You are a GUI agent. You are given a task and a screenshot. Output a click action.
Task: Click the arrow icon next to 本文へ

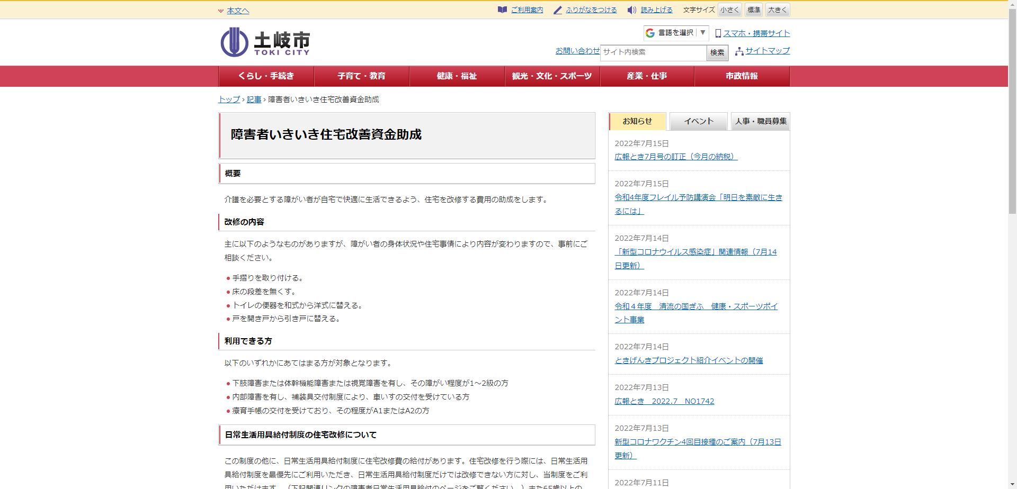pos(221,11)
